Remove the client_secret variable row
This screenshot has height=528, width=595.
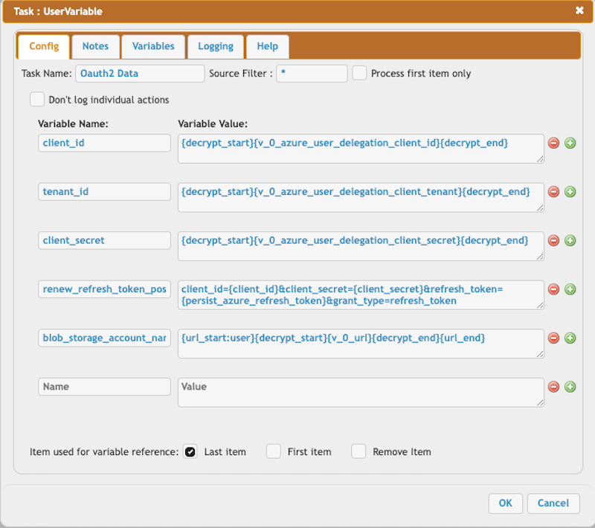coord(553,240)
